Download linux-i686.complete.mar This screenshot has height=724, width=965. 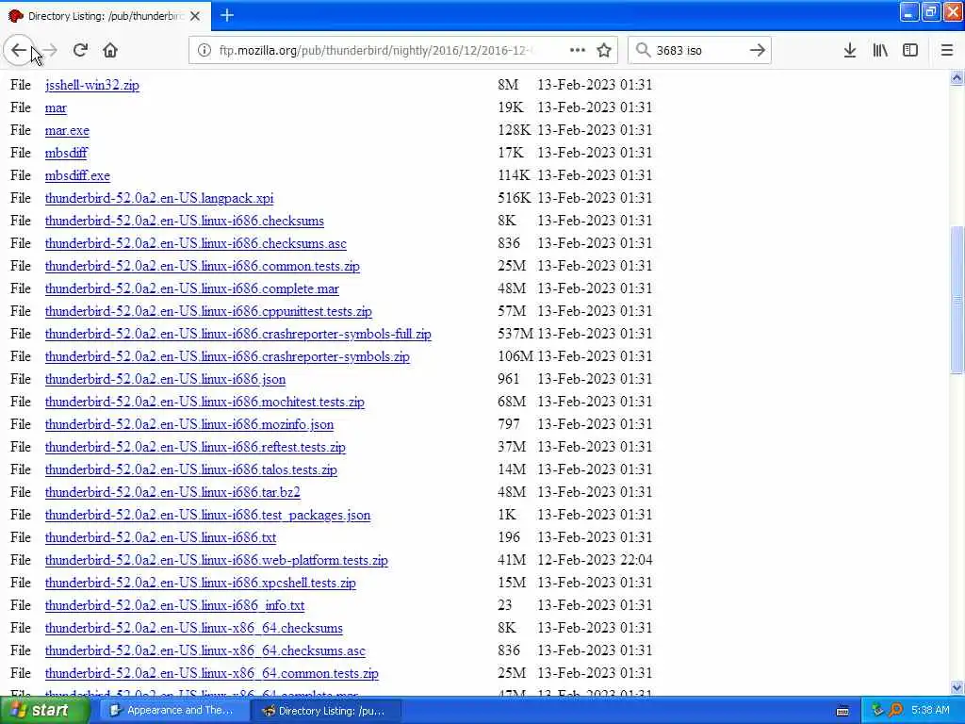[192, 288]
